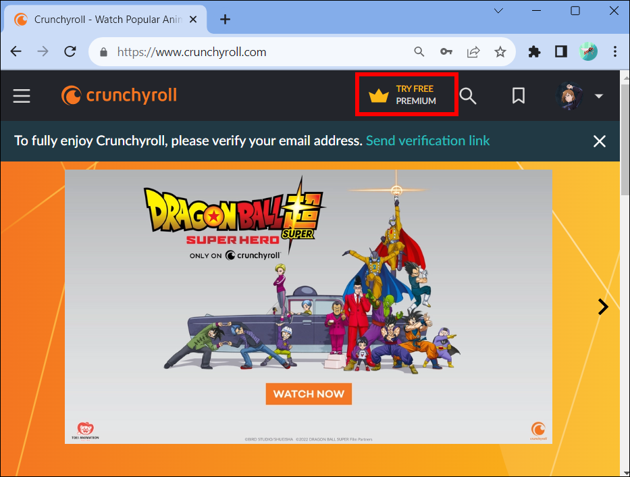Image resolution: width=630 pixels, height=477 pixels.
Task: Open the user profile avatar
Action: tap(570, 96)
